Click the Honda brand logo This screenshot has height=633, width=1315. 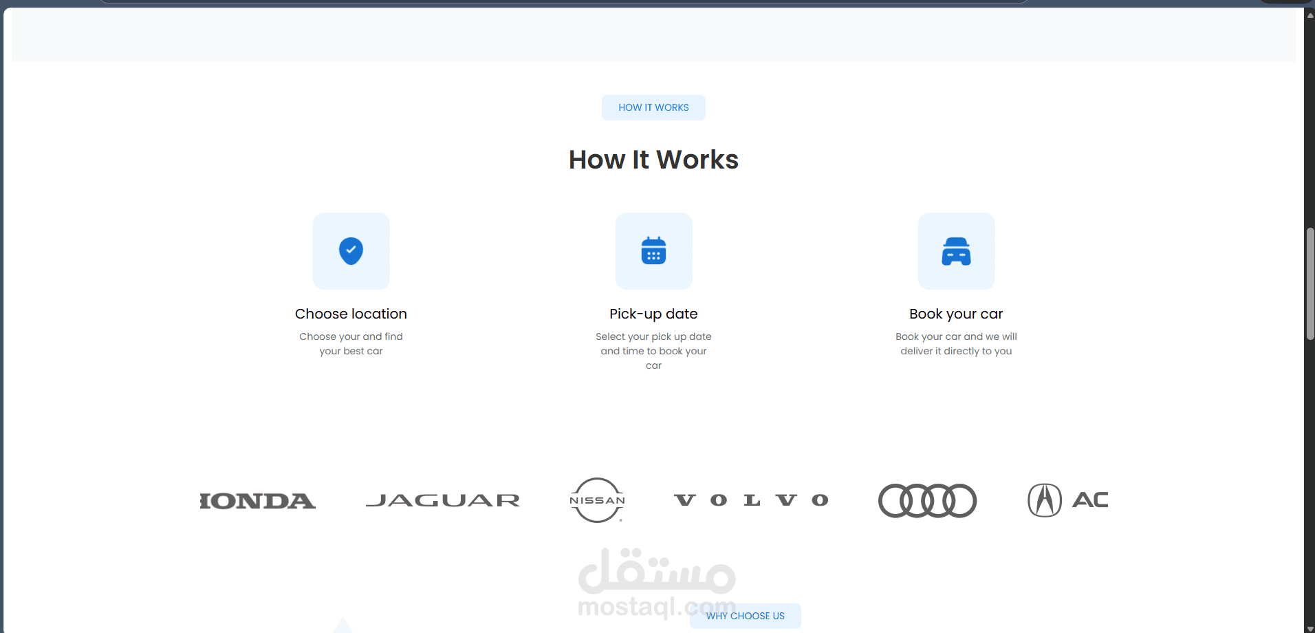[258, 501]
